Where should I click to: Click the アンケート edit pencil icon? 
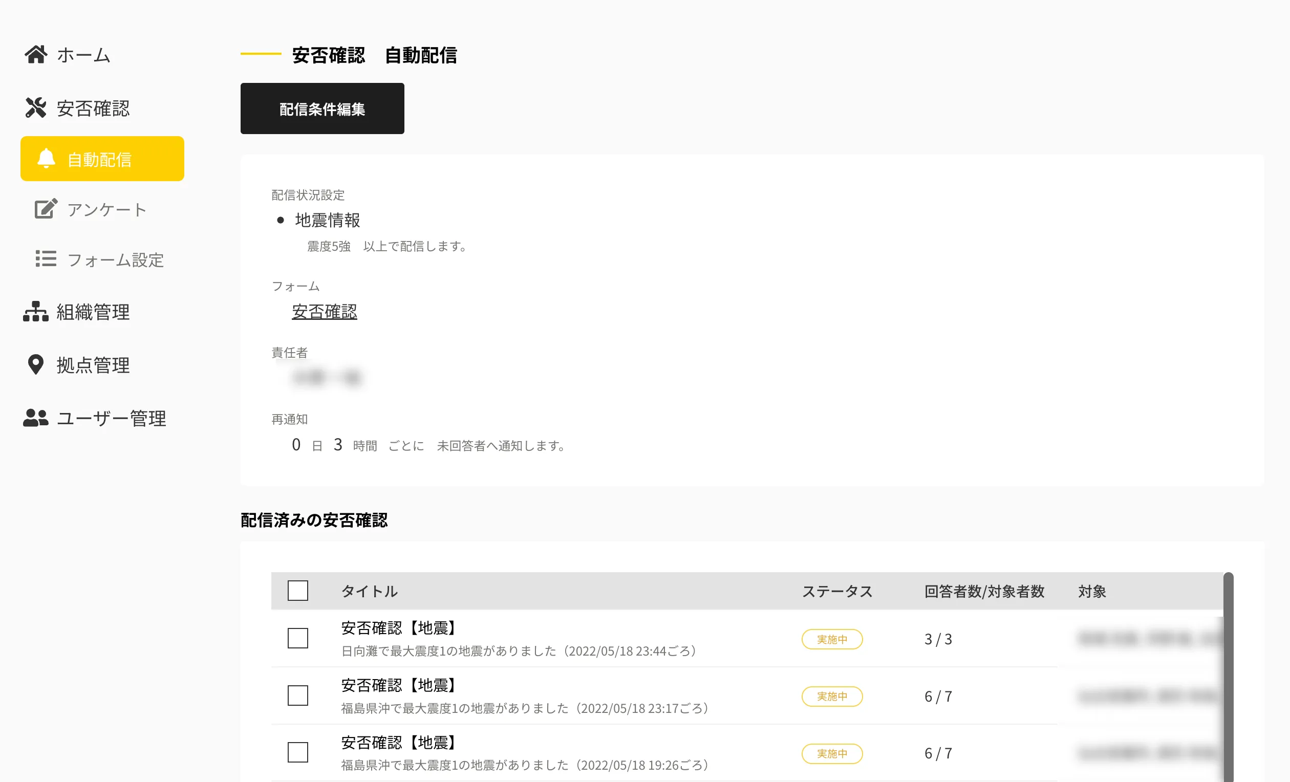(46, 209)
